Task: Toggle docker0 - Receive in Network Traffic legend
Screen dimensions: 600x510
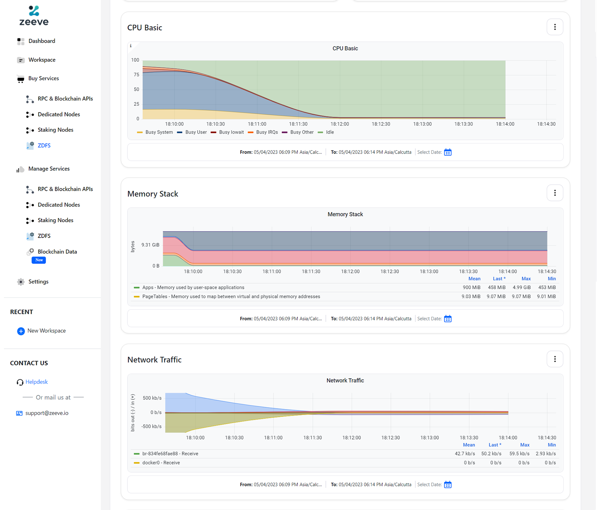Action: pyautogui.click(x=161, y=463)
